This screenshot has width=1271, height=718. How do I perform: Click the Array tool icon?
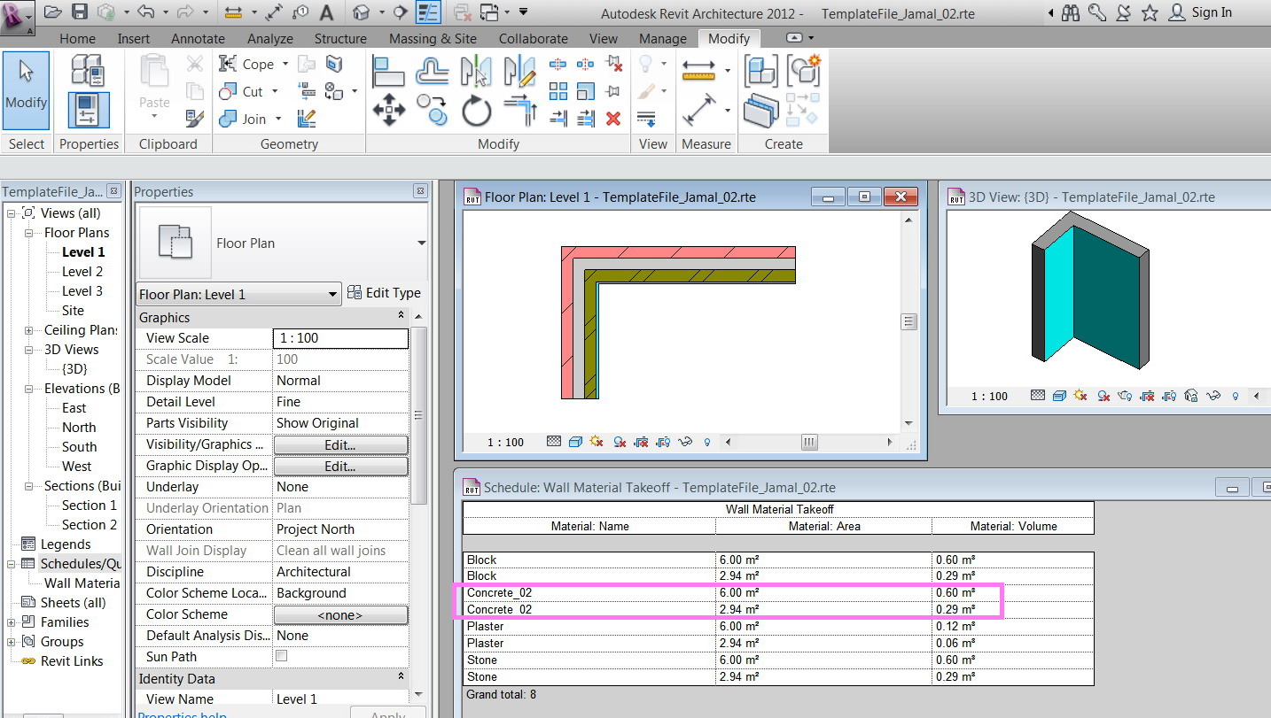click(558, 91)
